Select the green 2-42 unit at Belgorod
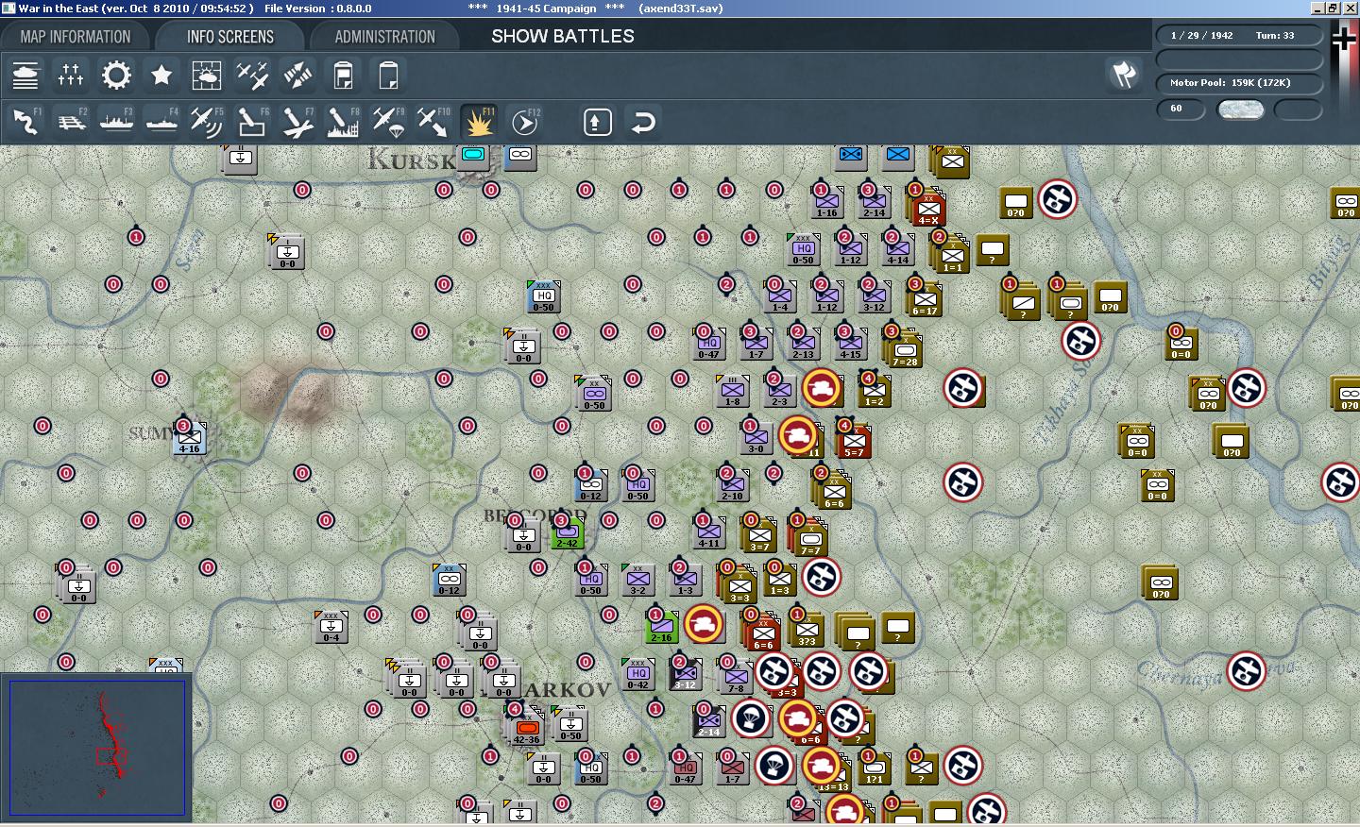Screen dimensions: 1360x827 [568, 533]
